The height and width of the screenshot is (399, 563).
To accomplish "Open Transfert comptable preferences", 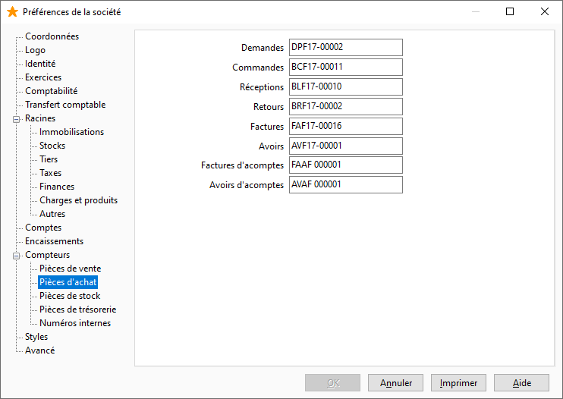I will (65, 105).
